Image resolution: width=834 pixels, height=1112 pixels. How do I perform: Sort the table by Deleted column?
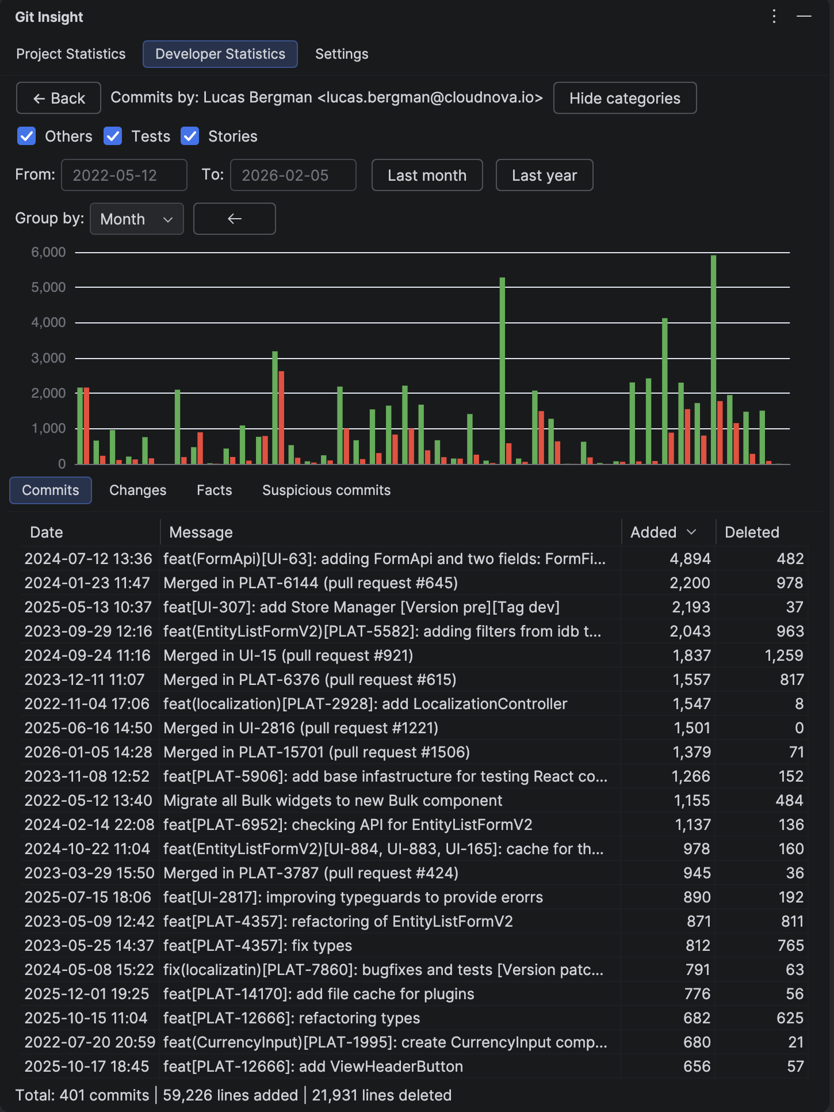751,532
